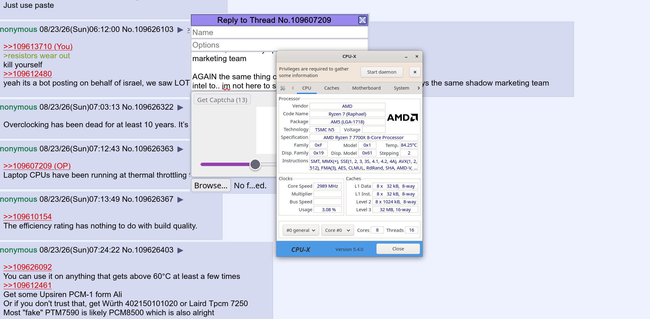Viewport: 650px width, 319px height.
Task: Close the CPU-X window from title bar
Action: (x=417, y=57)
